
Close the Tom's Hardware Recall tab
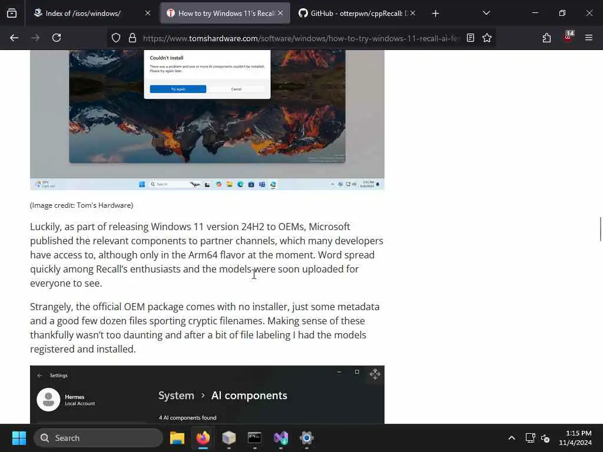click(x=280, y=14)
